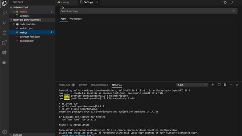Open the Output panel tab
242x136 pixels.
(83, 85)
